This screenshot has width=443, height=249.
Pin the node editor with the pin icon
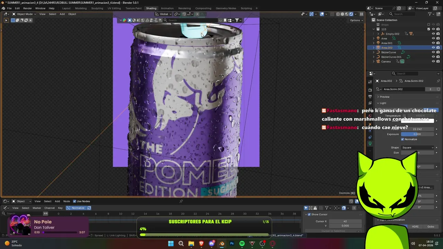[x=181, y=201]
